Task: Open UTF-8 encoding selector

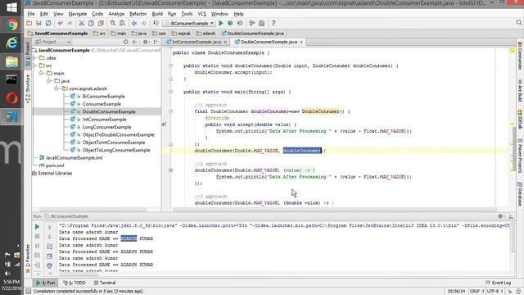Action: point(495,292)
